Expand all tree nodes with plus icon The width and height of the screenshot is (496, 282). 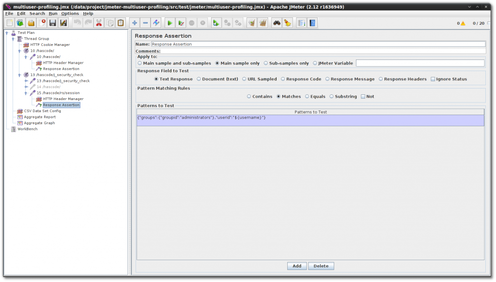(135, 22)
